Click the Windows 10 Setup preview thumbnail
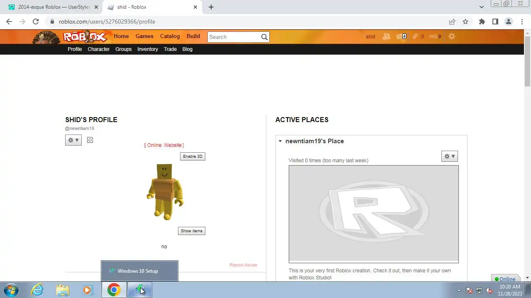The height and width of the screenshot is (298, 531). tap(139, 271)
